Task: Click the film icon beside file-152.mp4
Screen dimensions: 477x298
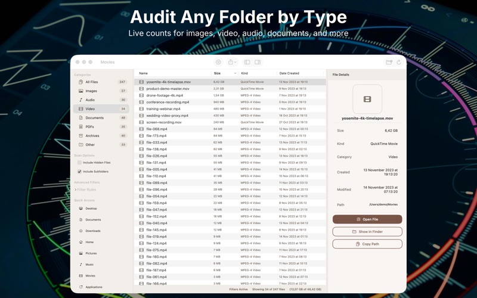Action: 141,216
